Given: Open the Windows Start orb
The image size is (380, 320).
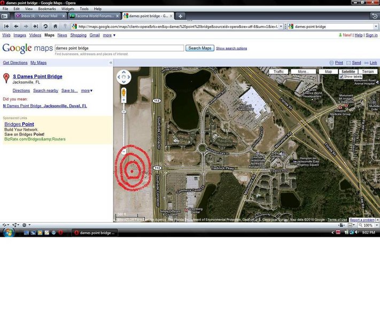Looking at the screenshot, I should (x=9, y=232).
